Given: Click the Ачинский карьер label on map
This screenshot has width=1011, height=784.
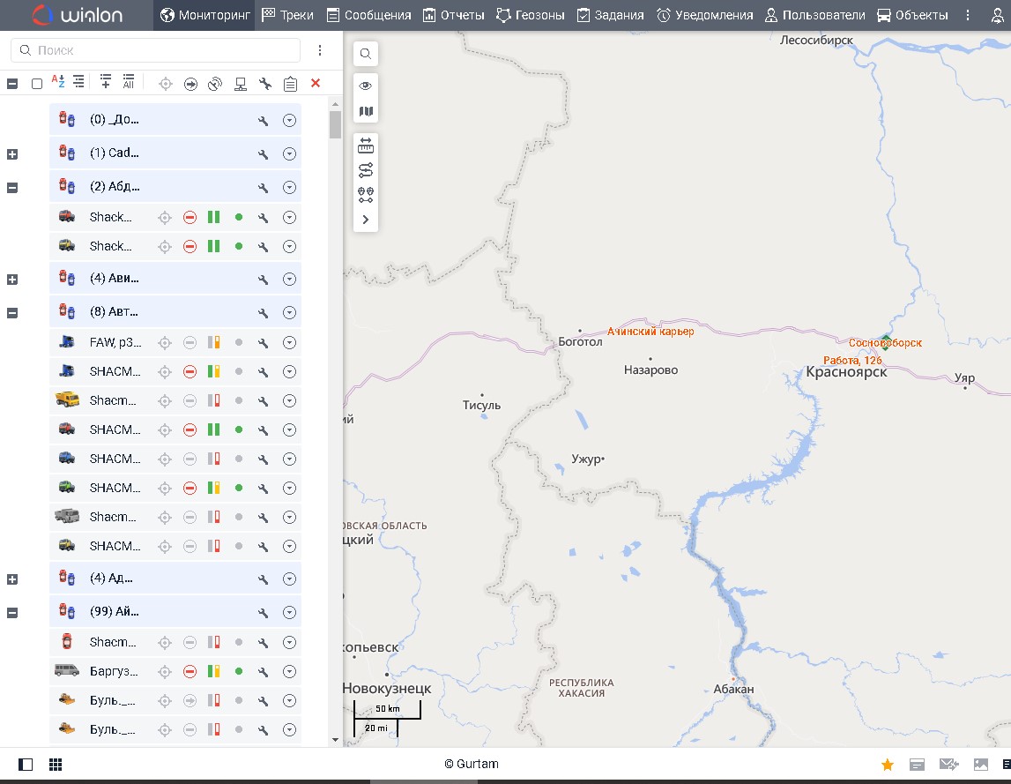Looking at the screenshot, I should (650, 332).
